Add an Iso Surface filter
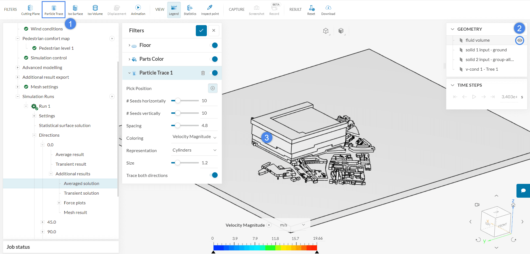530x254 pixels. [x=75, y=10]
